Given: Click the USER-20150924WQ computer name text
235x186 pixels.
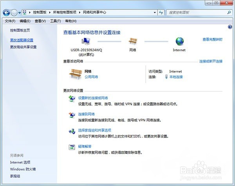Looking at the screenshot, I should coord(86,50).
